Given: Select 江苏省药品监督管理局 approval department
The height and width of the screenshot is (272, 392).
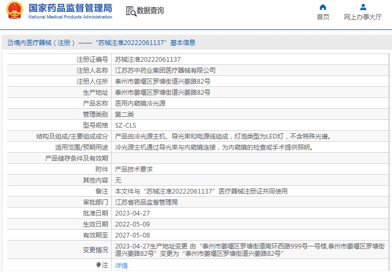Looking at the screenshot, I should click(x=147, y=202).
